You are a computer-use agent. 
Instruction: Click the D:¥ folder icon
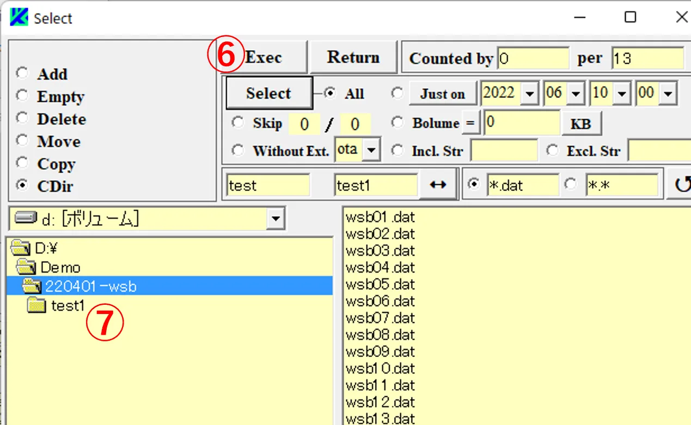pyautogui.click(x=21, y=249)
